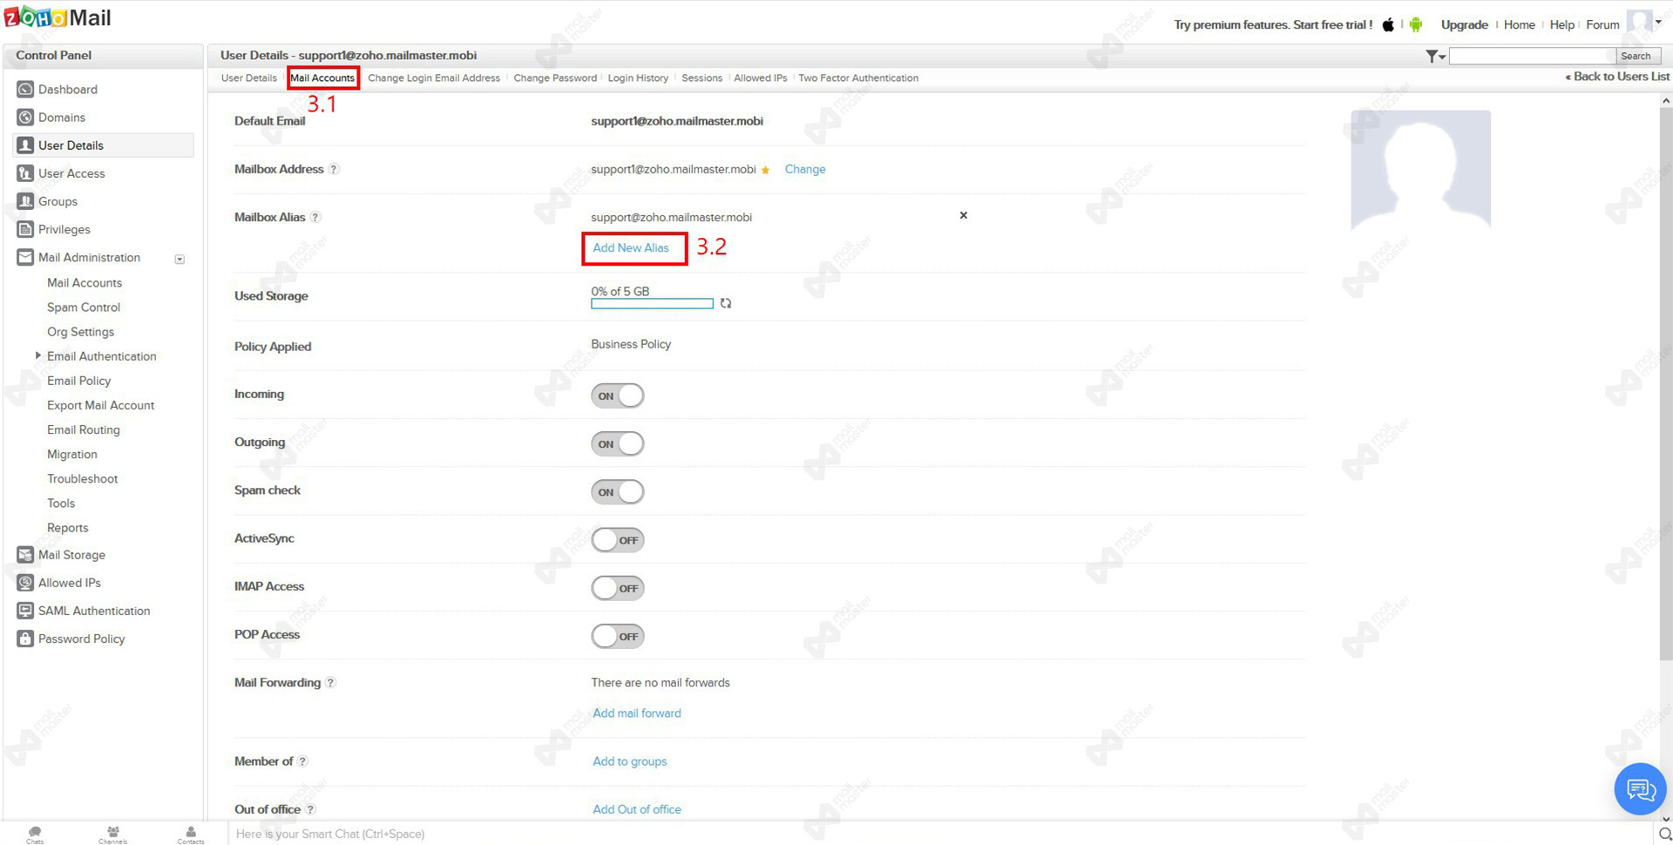Click the Password Policy lock icon
The image size is (1673, 845).
click(x=25, y=638)
